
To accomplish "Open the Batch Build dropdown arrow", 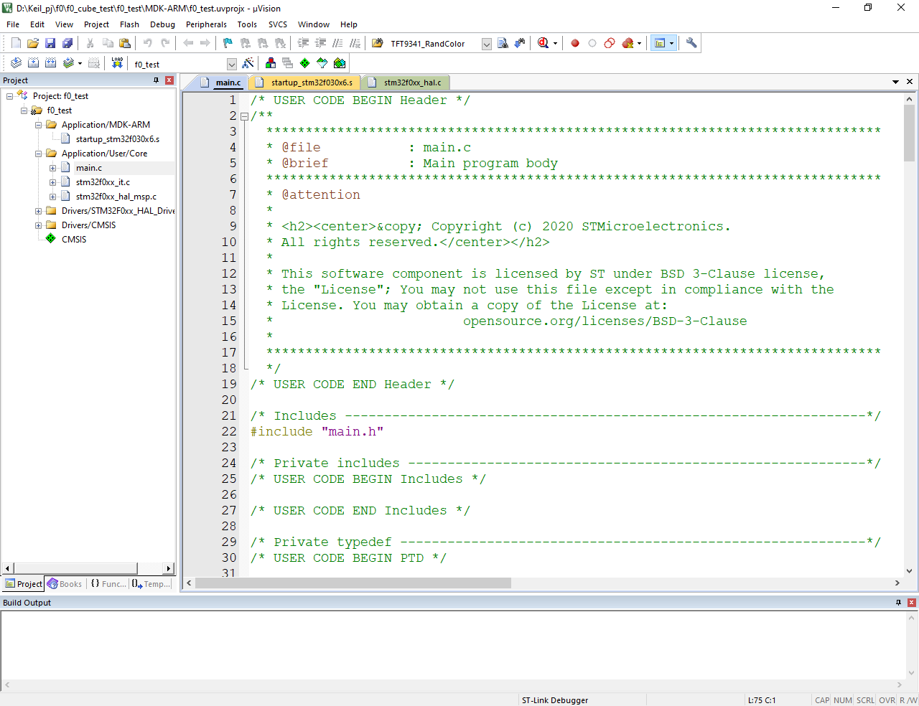I will (x=80, y=63).
